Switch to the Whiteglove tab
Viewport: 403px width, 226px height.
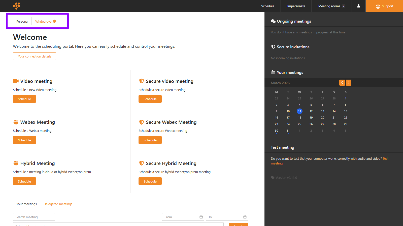[45, 21]
